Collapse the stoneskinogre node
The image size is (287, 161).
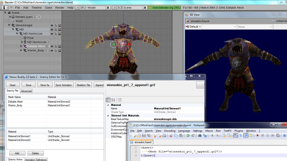click(x=9, y=25)
